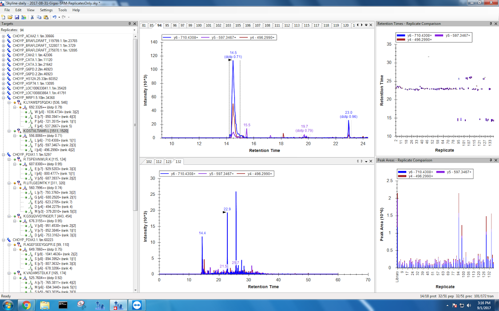Toggle auto-hide pin on the Peak Areas panel

[x=490, y=160]
